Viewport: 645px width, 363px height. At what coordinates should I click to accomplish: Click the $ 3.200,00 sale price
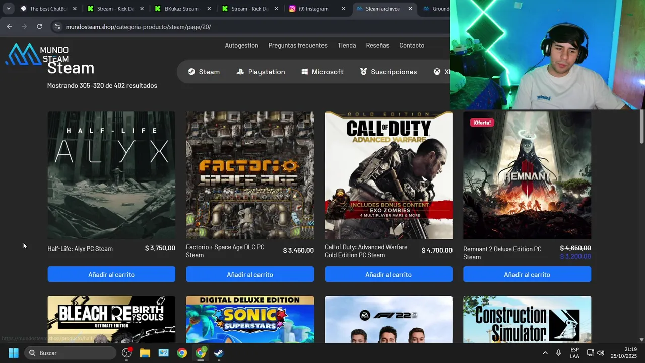tap(575, 256)
